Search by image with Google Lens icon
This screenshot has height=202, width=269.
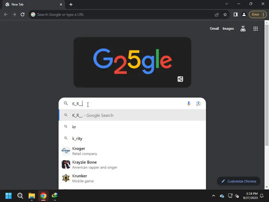click(x=199, y=104)
